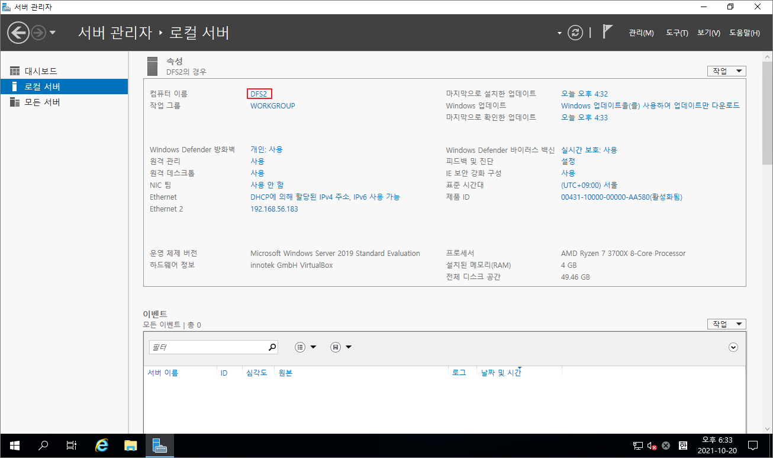This screenshot has width=773, height=458.
Task: Sort events by 원본 column
Action: click(x=285, y=373)
